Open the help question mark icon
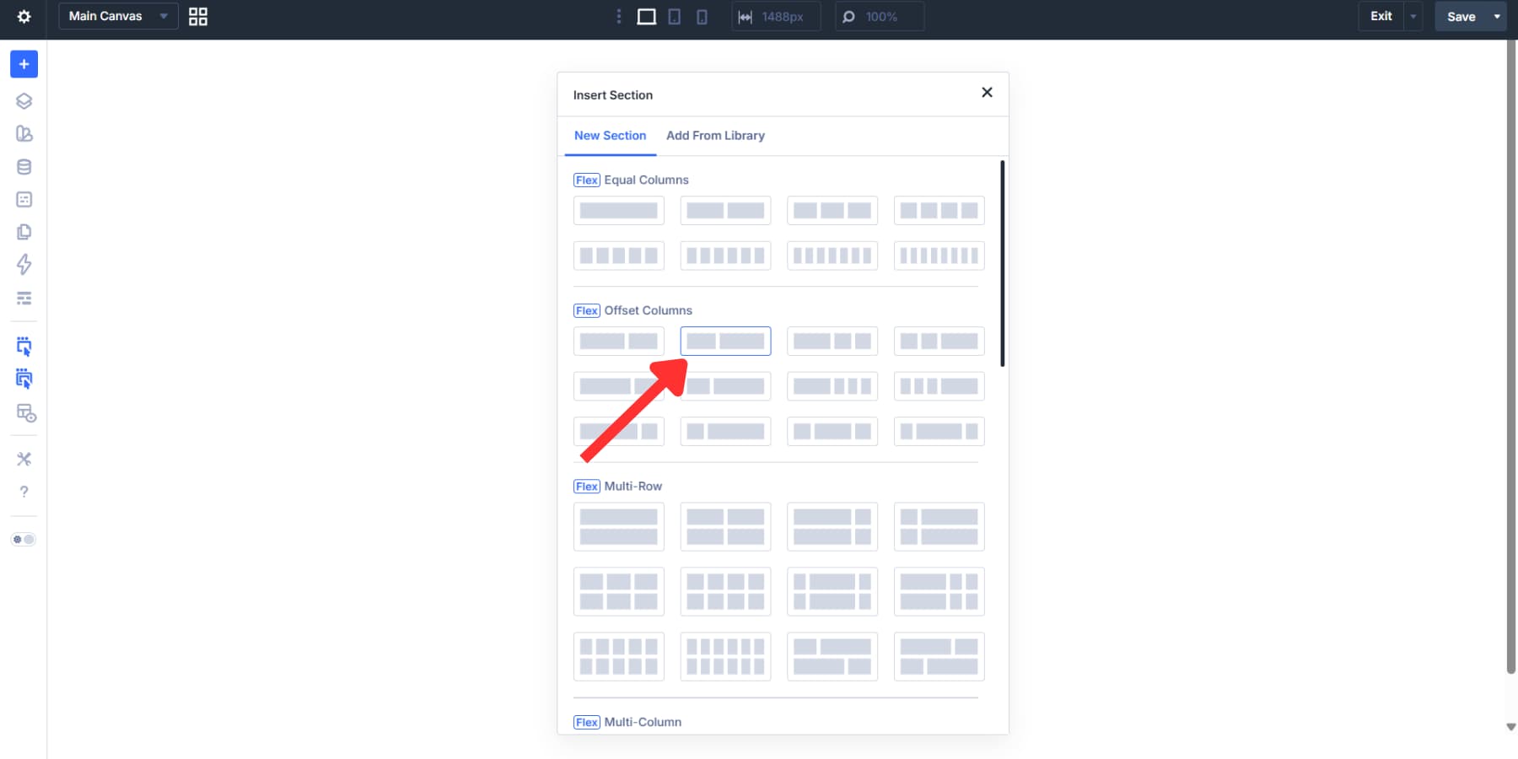 click(x=24, y=492)
